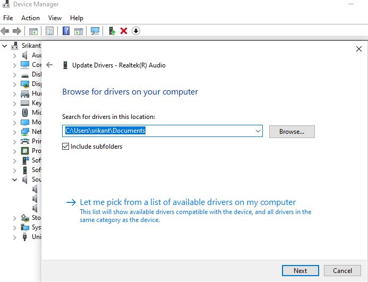Viewport: 368px width, 282px height.
Task: Select the Human Interface Devices icon
Action: [x=25, y=93]
